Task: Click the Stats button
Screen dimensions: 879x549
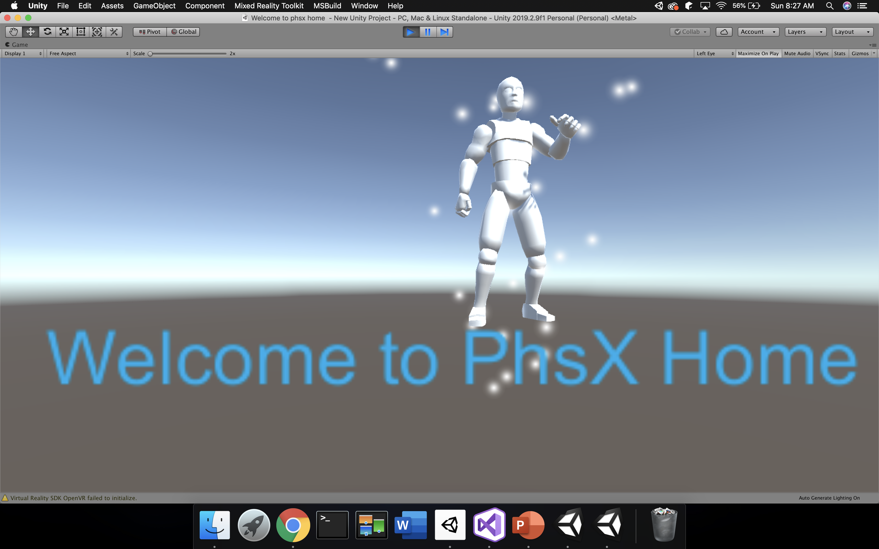Action: [839, 53]
